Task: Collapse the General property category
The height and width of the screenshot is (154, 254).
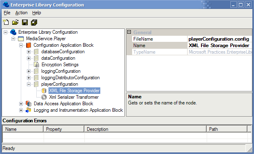Action: 129,32
